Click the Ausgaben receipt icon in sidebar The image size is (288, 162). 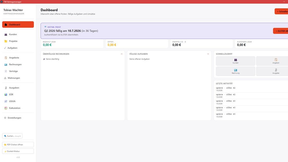click(6, 88)
